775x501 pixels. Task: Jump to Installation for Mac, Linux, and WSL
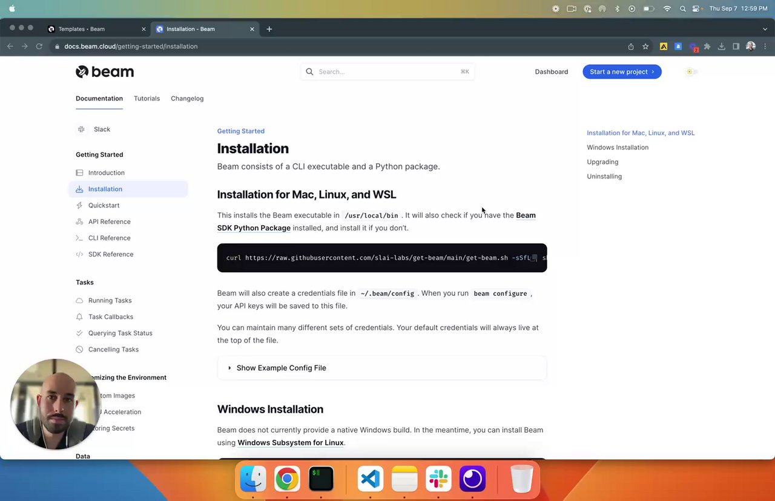pos(641,133)
